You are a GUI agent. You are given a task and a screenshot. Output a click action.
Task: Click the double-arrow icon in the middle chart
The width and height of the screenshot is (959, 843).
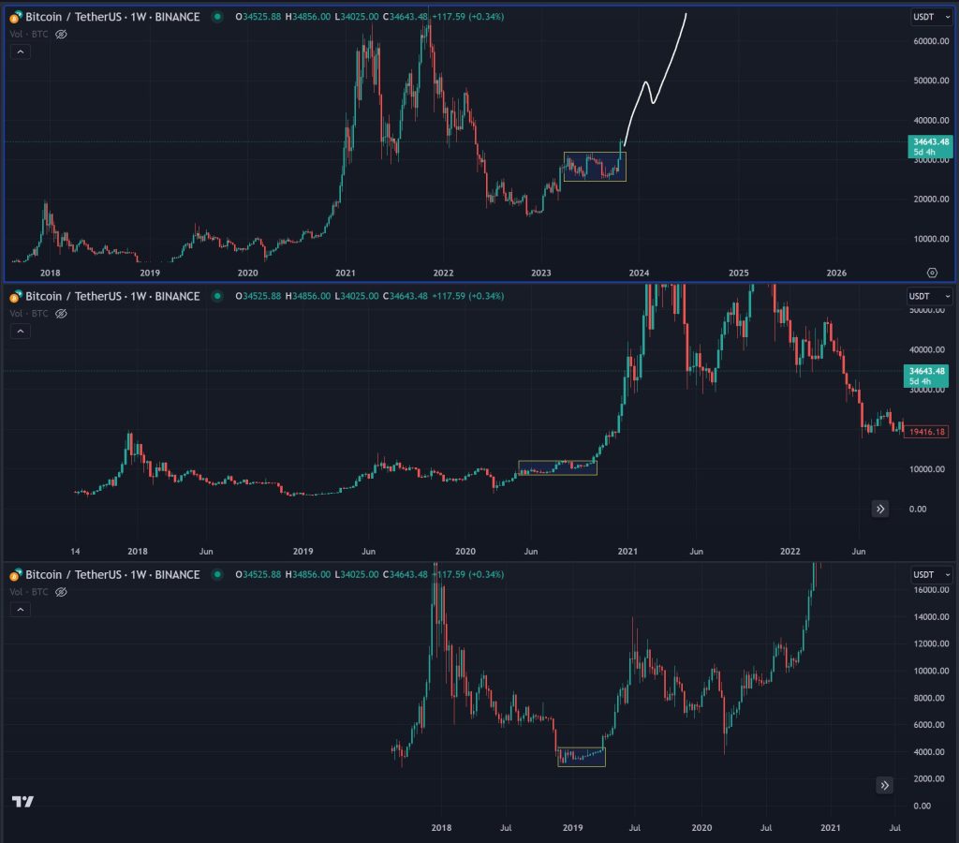(879, 509)
